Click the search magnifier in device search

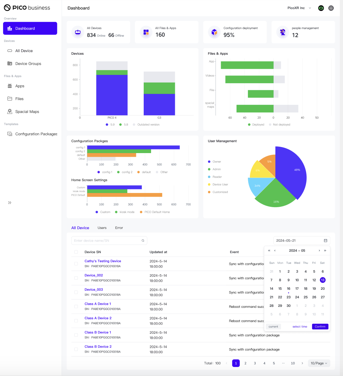pyautogui.click(x=143, y=240)
